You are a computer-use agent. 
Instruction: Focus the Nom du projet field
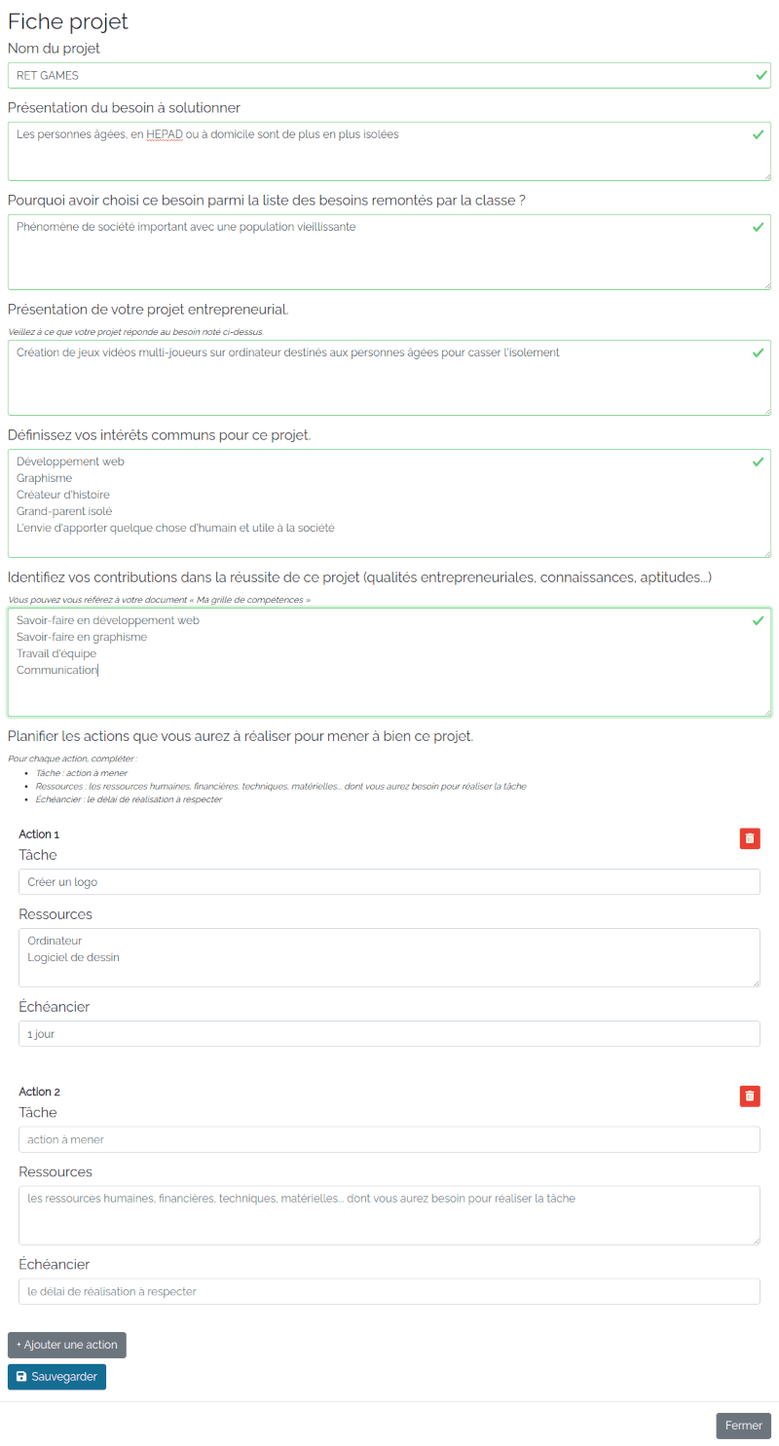point(380,76)
